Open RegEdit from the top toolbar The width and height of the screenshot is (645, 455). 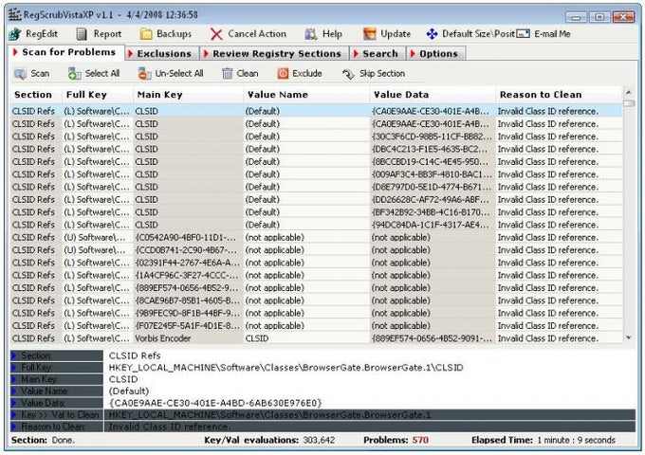coord(33,34)
